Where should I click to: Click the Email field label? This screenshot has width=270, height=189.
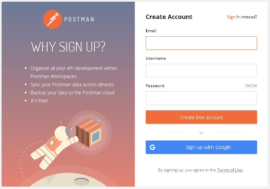(x=151, y=31)
